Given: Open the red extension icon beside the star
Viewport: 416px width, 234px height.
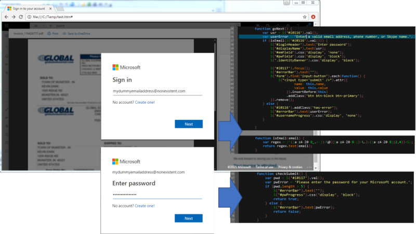Looking at the screenshot, I should (313, 17).
